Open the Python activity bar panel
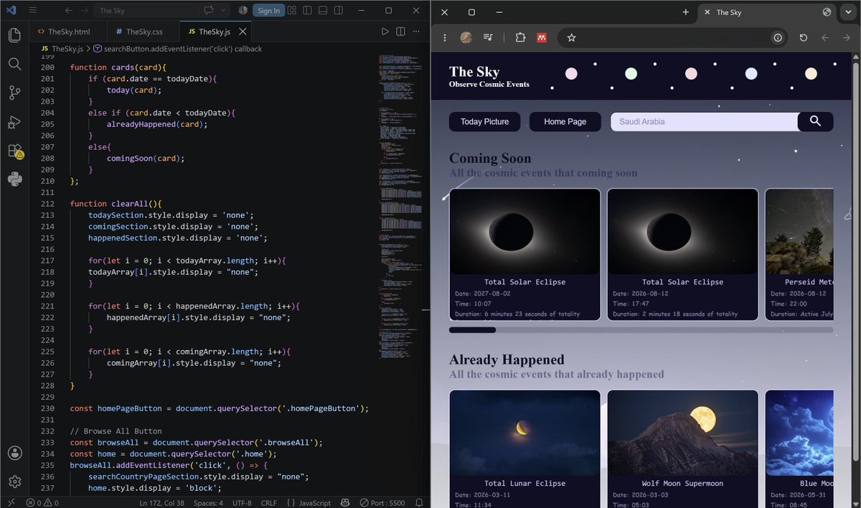This screenshot has width=861, height=508. click(14, 179)
